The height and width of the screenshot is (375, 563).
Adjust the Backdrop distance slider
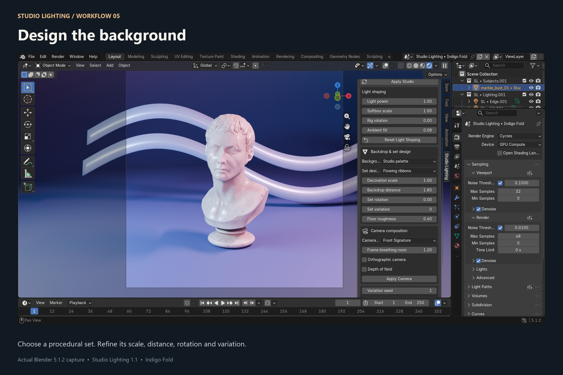(x=399, y=190)
